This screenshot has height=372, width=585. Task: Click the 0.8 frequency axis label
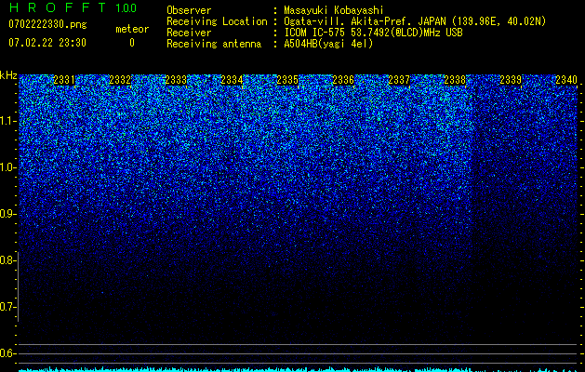[7, 260]
